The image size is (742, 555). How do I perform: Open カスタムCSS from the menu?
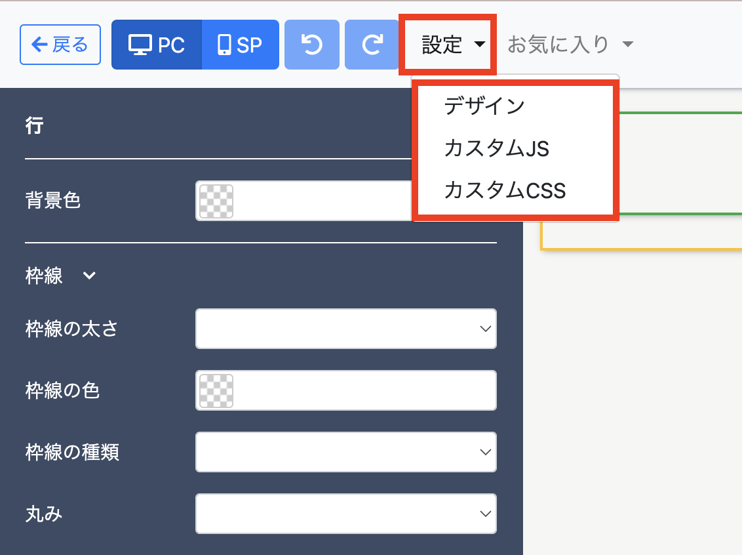click(x=504, y=191)
